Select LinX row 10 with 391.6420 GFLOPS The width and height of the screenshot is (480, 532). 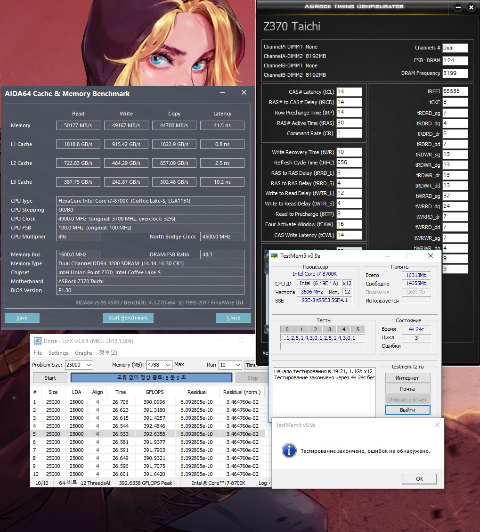pyautogui.click(x=147, y=474)
